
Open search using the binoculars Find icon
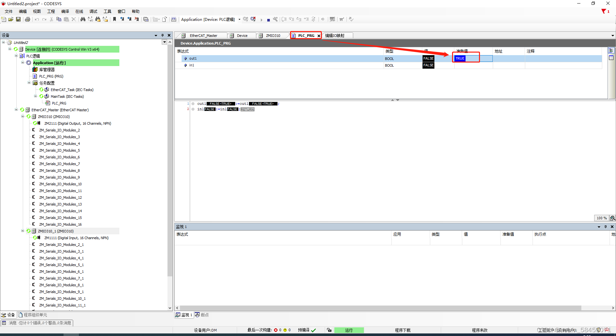[x=83, y=19]
